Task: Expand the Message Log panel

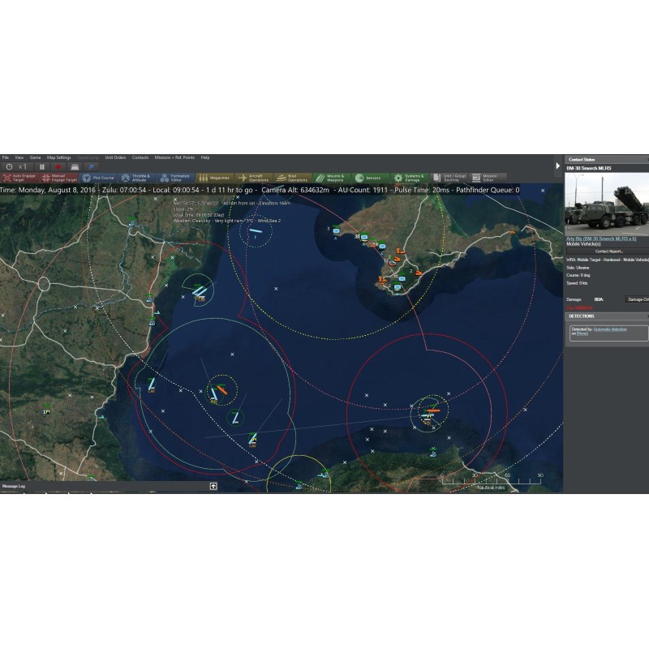Action: click(x=213, y=486)
